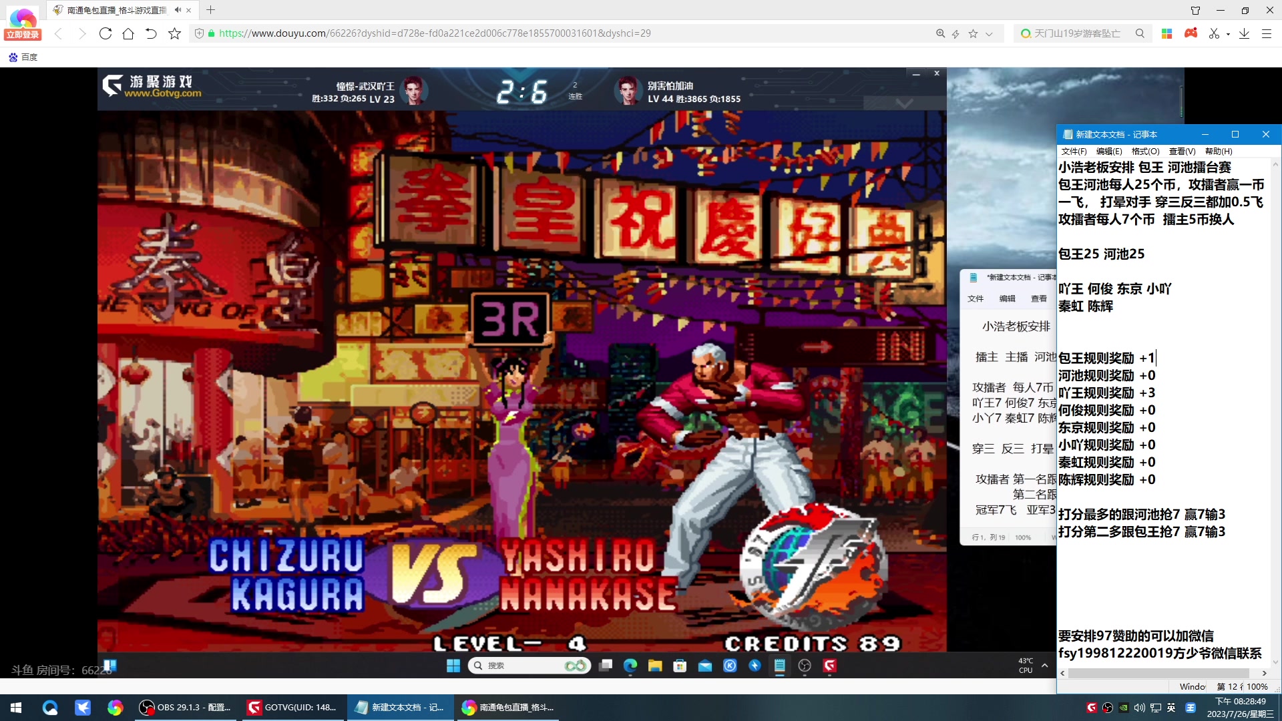Viewport: 1282px width, 721px height.
Task: Click the undo/restore closed tab icon
Action: coord(151,33)
